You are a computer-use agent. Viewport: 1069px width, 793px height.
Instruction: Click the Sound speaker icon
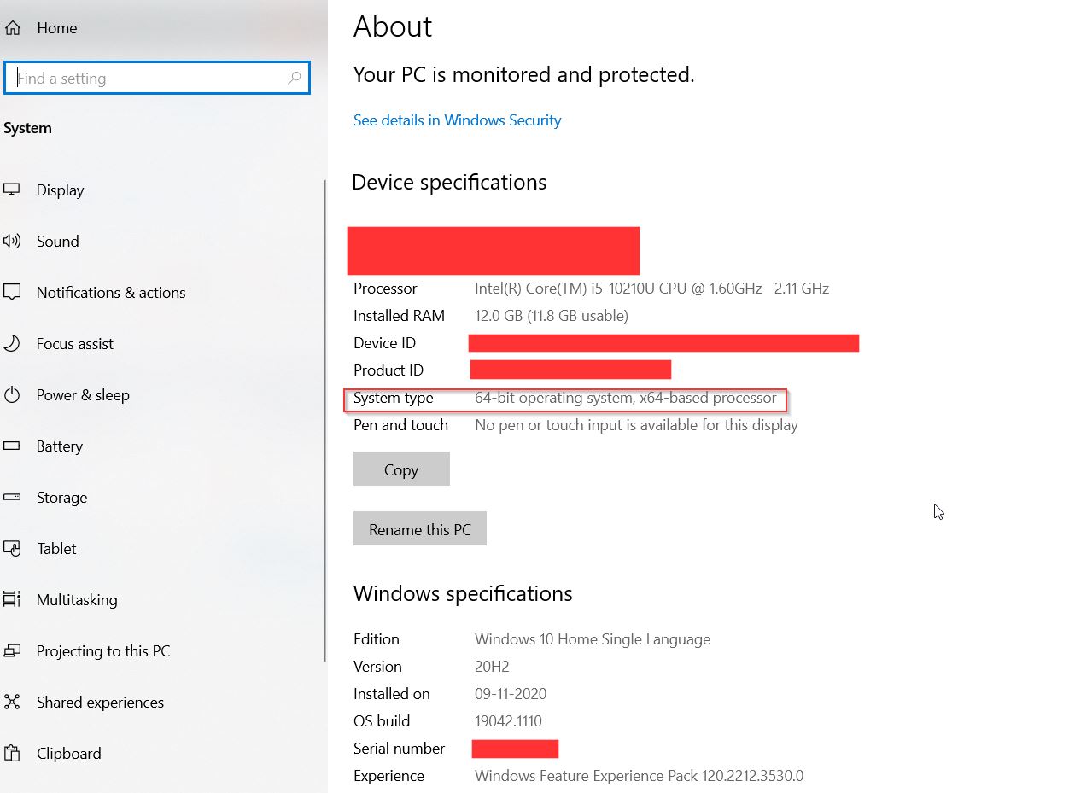point(12,242)
